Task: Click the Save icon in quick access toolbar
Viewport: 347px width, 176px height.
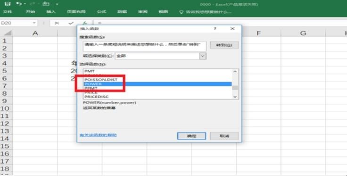Action: click(x=8, y=4)
